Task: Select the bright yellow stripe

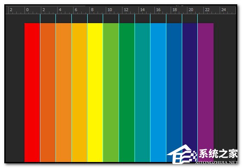Action: 95,92
